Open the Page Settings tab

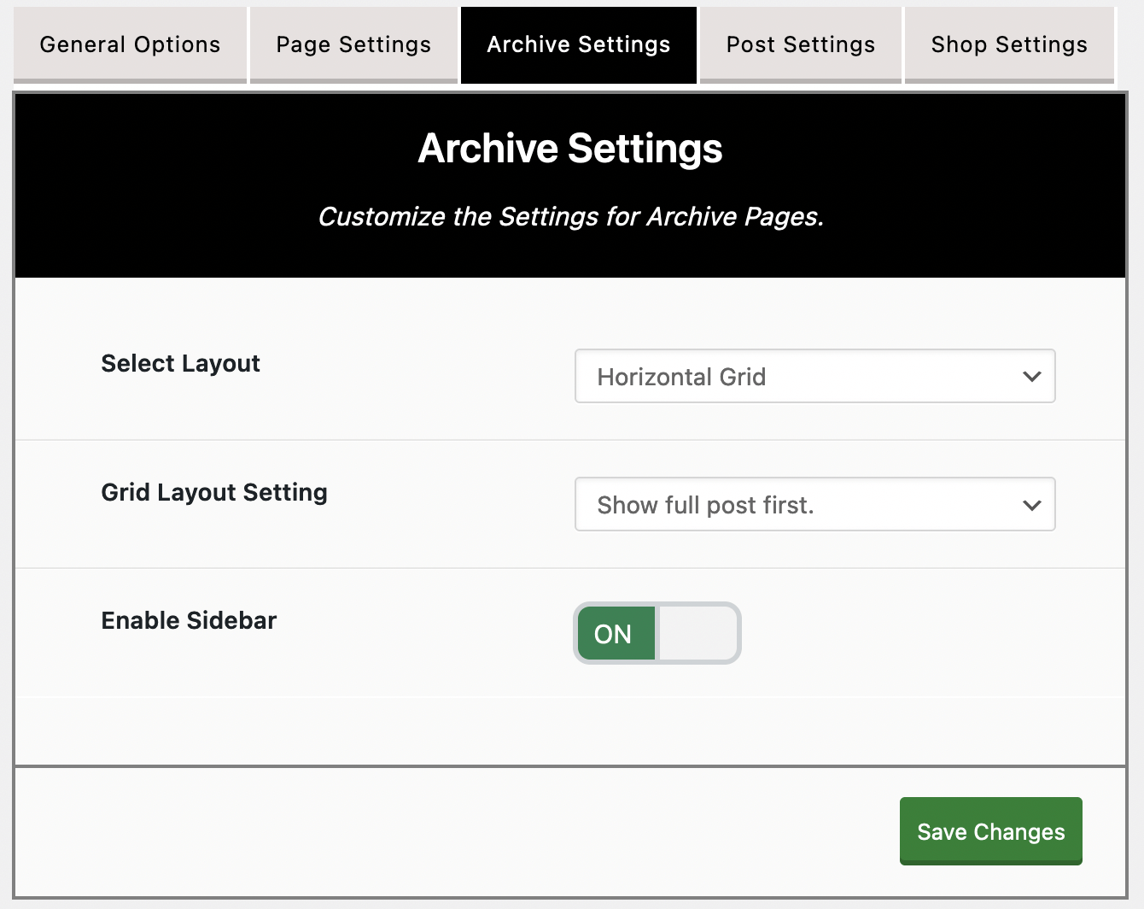(x=353, y=44)
